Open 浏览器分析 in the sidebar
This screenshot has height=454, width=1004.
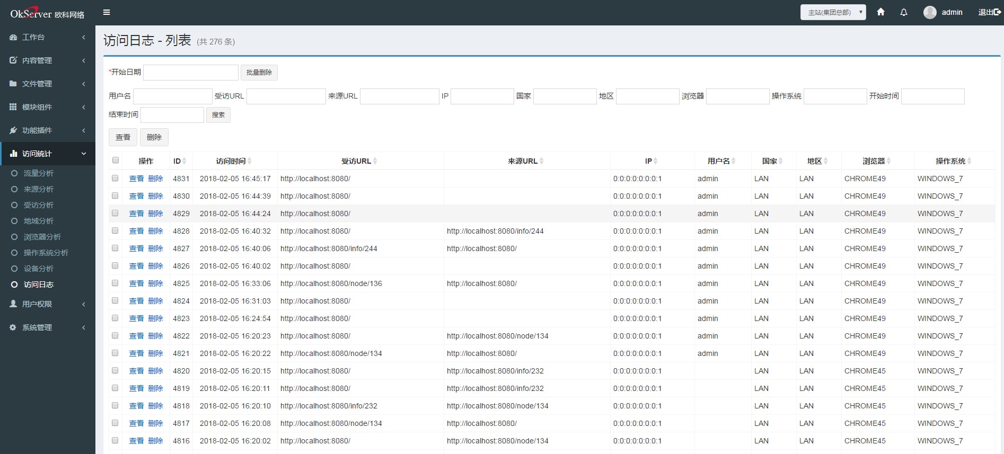click(x=42, y=237)
